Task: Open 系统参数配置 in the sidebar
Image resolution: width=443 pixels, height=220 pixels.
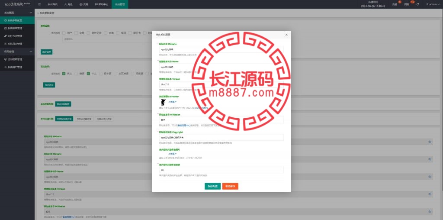Action: click(17, 20)
